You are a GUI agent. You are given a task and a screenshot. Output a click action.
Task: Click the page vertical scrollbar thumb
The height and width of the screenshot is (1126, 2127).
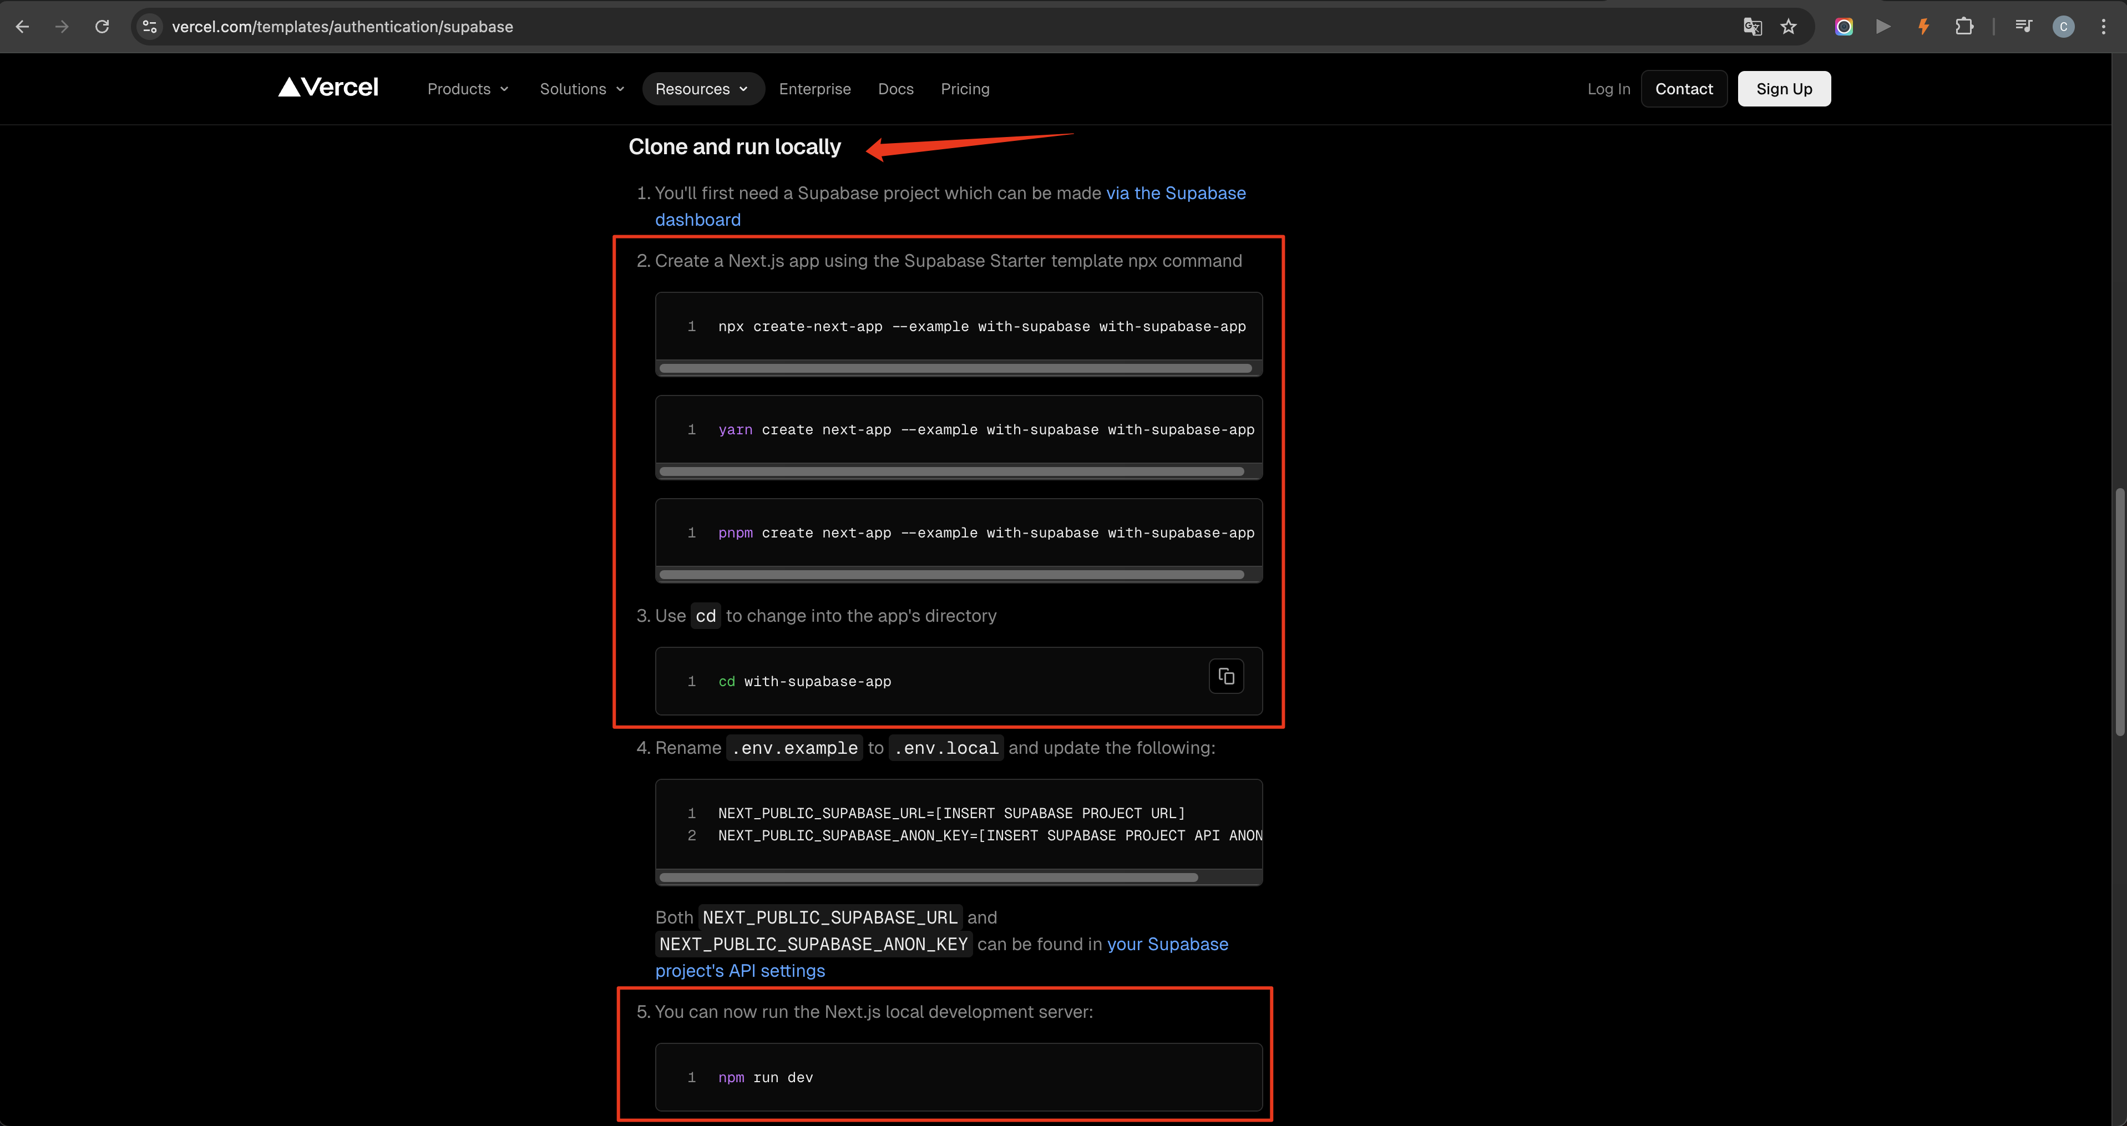[x=2120, y=611]
